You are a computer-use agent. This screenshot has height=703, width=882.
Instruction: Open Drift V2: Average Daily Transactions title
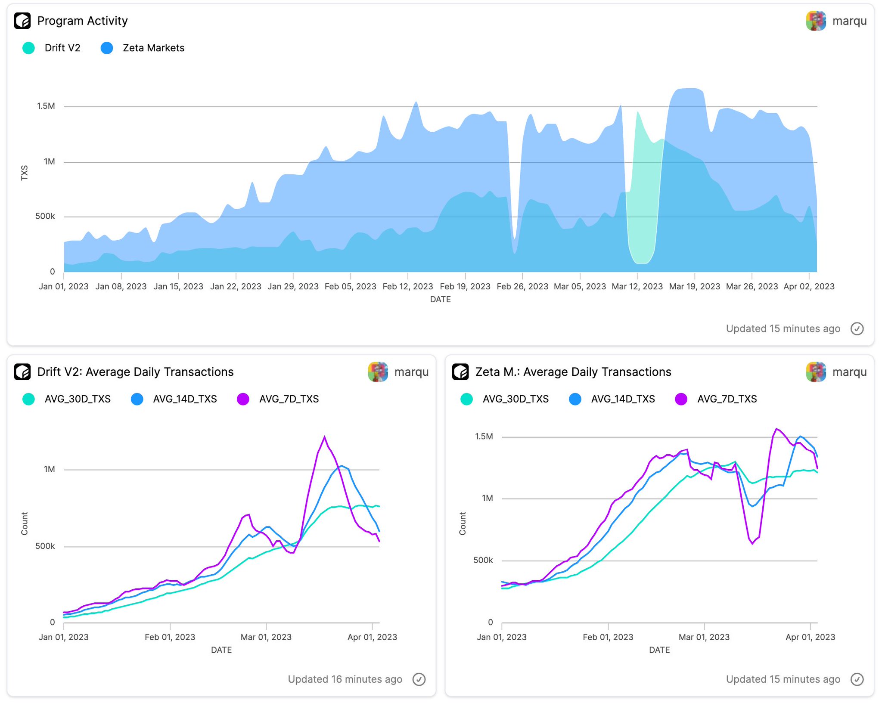point(135,372)
